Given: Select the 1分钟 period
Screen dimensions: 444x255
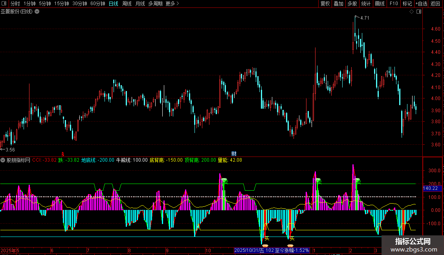Looking at the screenshot, I should [x=29, y=4].
